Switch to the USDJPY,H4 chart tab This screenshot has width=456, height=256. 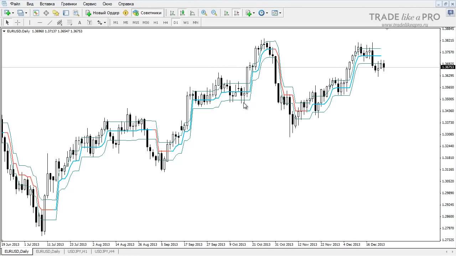(104, 251)
